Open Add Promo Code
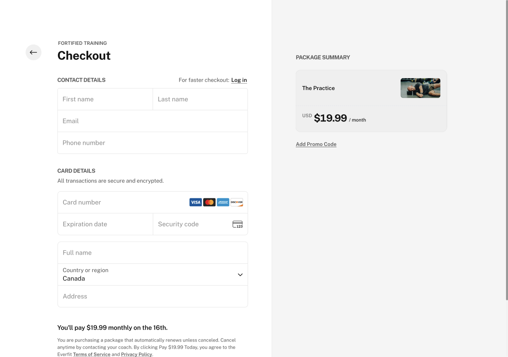This screenshot has width=508, height=357. pos(316,144)
